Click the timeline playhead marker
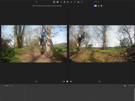 coord(25,87)
